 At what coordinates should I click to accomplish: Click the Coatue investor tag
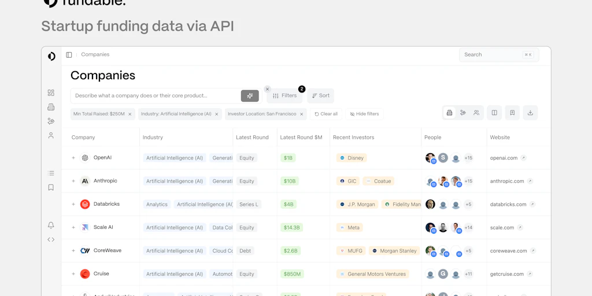tap(378, 181)
